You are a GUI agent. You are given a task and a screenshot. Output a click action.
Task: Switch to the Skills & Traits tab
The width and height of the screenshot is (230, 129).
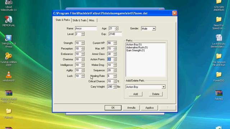[x=79, y=20]
